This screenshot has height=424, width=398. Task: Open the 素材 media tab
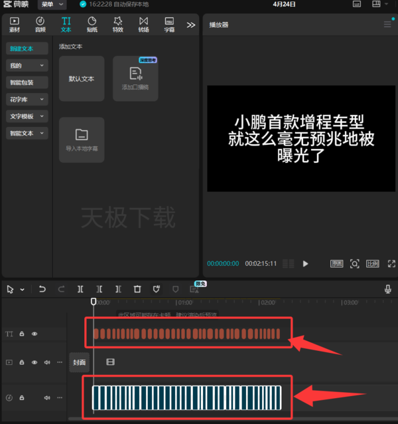point(15,25)
